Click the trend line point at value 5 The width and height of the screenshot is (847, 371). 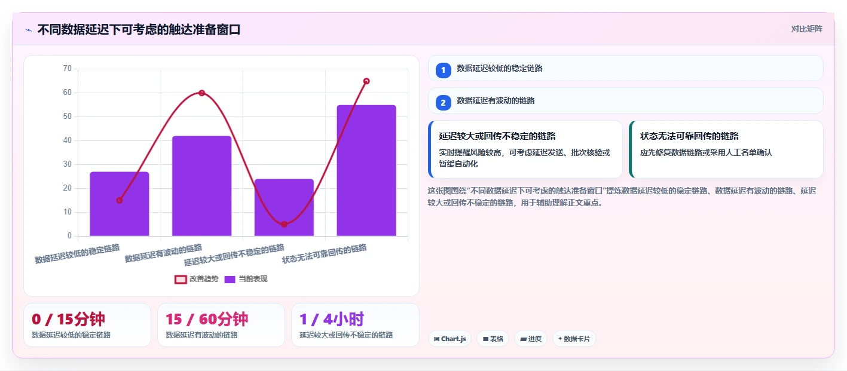(284, 224)
